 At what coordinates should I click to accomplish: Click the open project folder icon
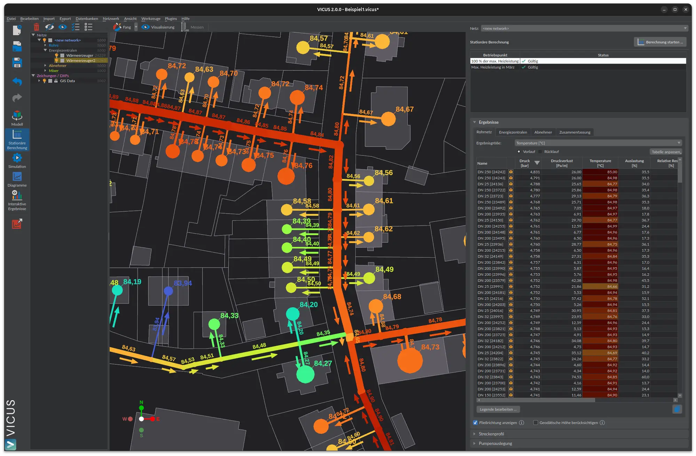pyautogui.click(x=17, y=47)
